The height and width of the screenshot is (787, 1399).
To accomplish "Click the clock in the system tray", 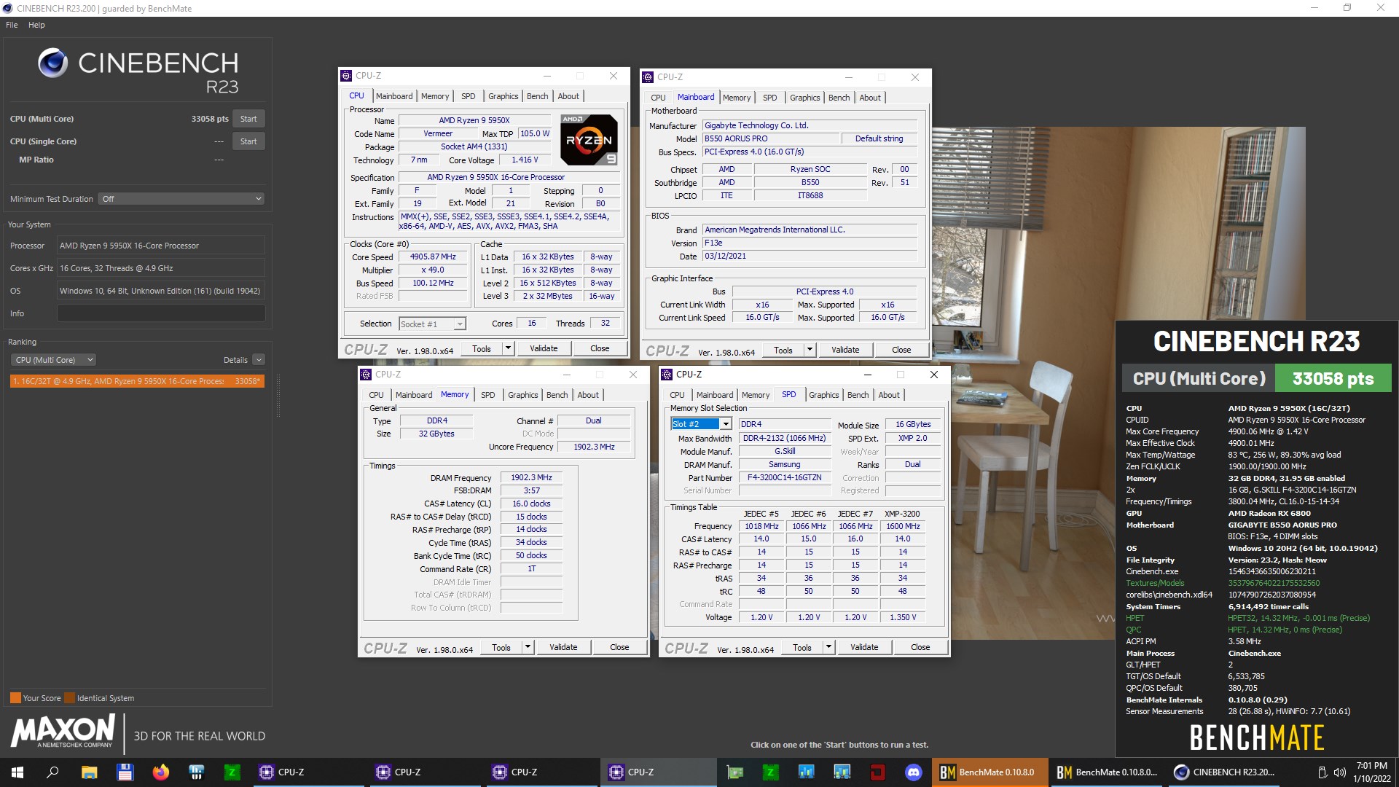I will [x=1373, y=772].
